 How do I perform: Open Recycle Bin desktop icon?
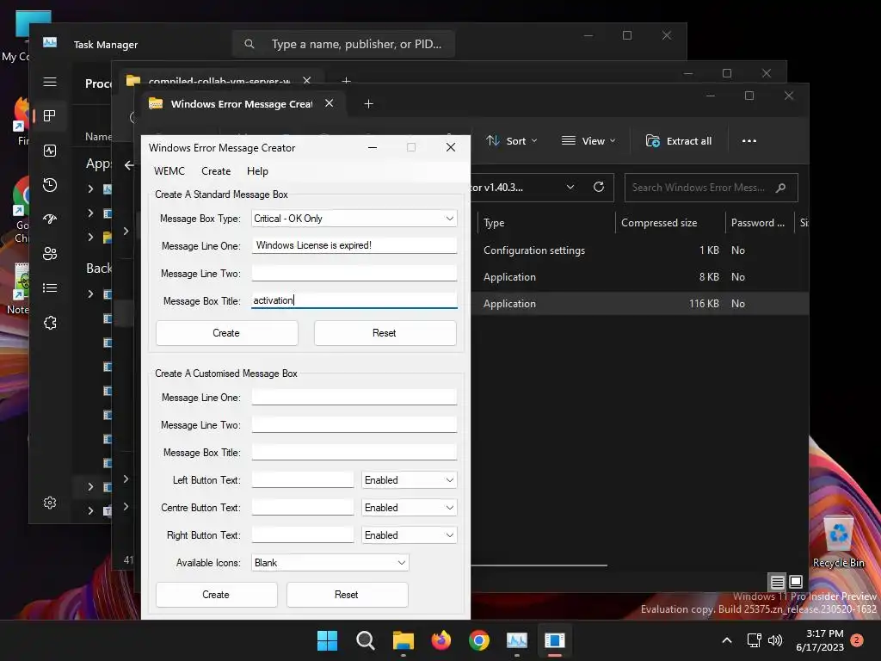[839, 542]
